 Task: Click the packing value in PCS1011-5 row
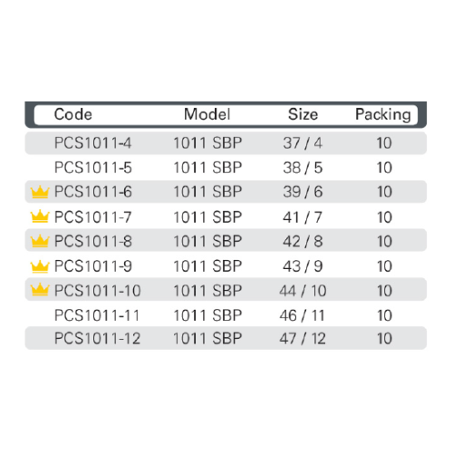tap(384, 168)
